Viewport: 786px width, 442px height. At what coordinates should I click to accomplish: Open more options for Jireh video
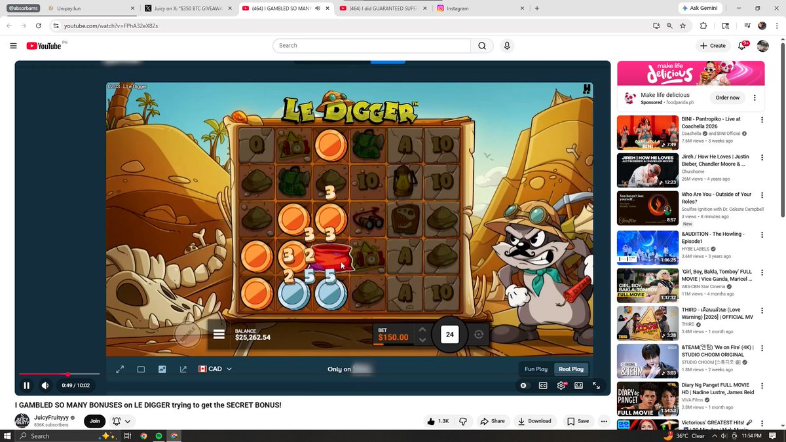(x=762, y=158)
